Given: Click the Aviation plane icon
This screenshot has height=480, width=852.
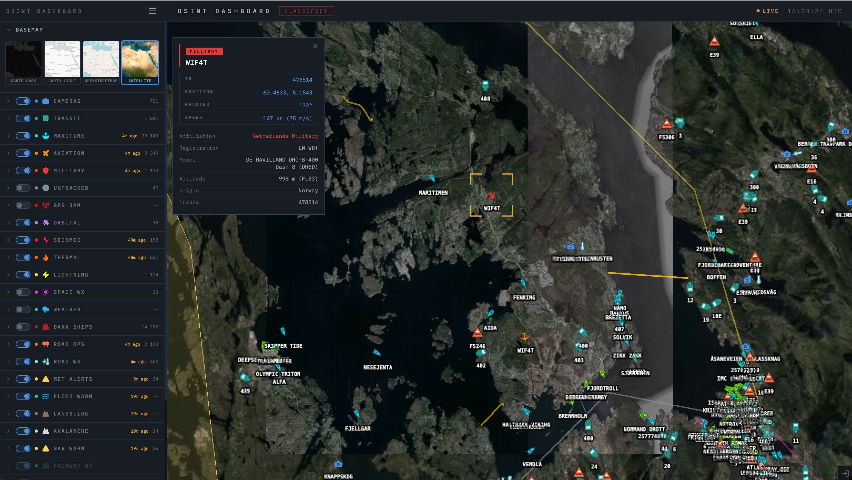Looking at the screenshot, I should (46, 153).
